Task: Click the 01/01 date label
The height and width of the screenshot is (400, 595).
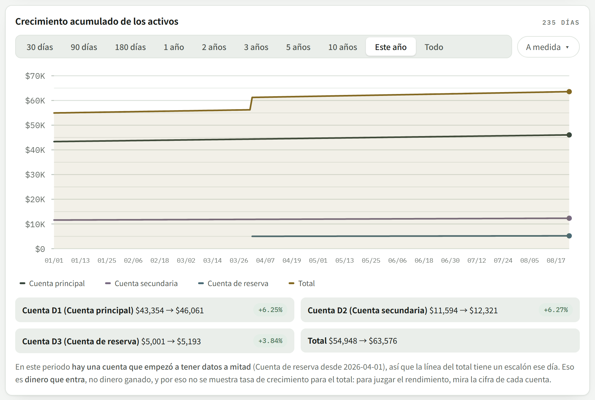Action: pyautogui.click(x=54, y=260)
